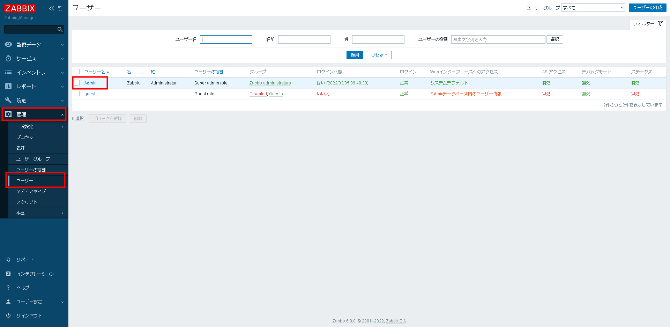Click inside the ユーザー名 filter field
The width and height of the screenshot is (670, 327).
pos(226,39)
